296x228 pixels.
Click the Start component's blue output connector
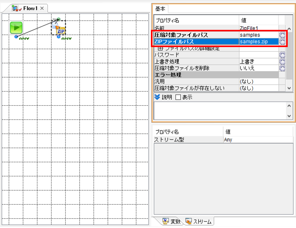click(16, 36)
